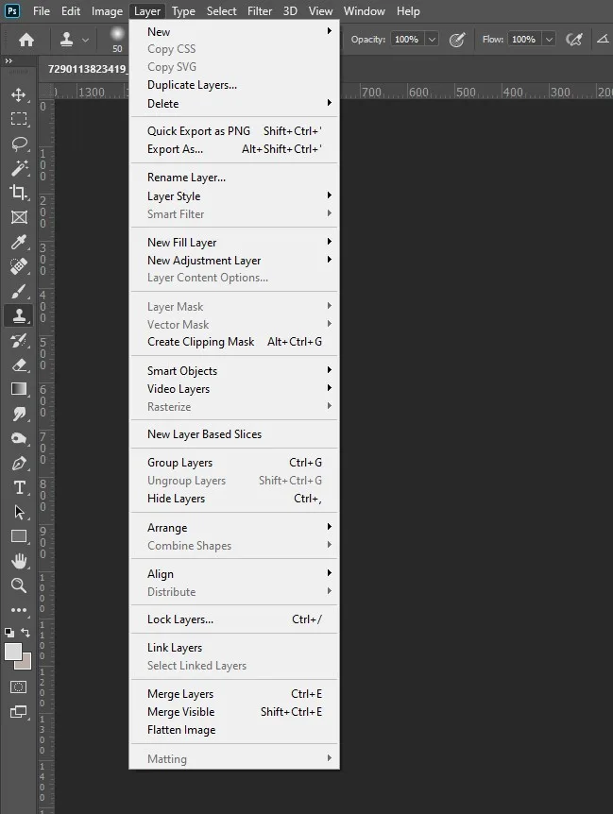The image size is (613, 814).
Task: Open the Flow slider dropdown
Action: coord(549,40)
